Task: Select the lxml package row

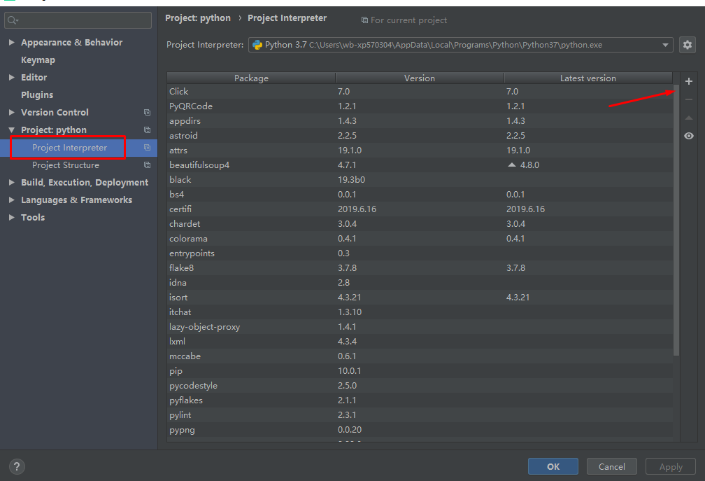Action: [x=420, y=341]
